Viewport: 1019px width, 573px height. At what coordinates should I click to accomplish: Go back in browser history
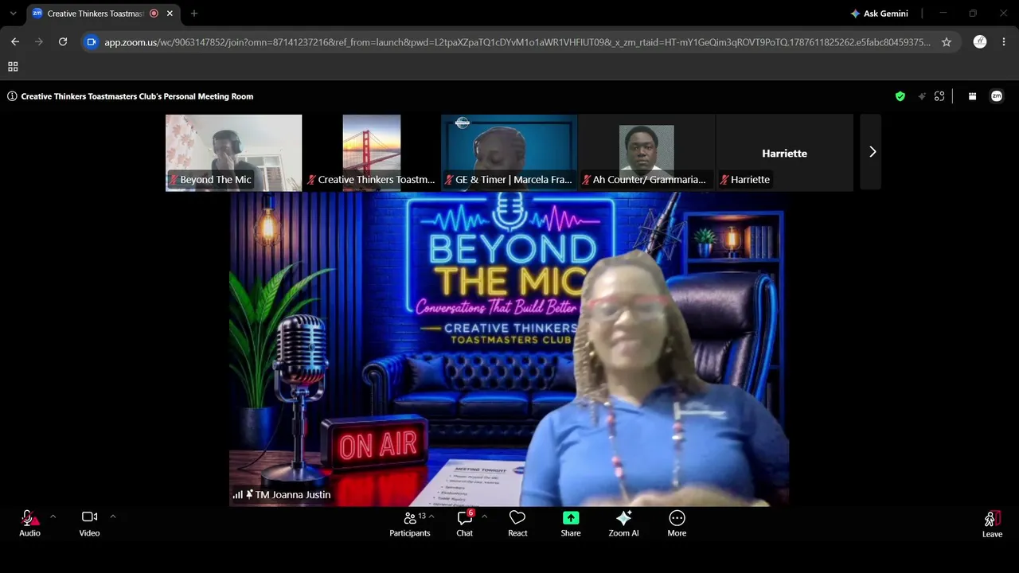coord(15,42)
